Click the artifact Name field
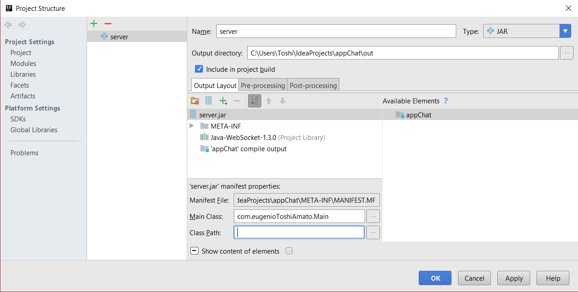Screen dimensions: 578x292 tap(336, 31)
